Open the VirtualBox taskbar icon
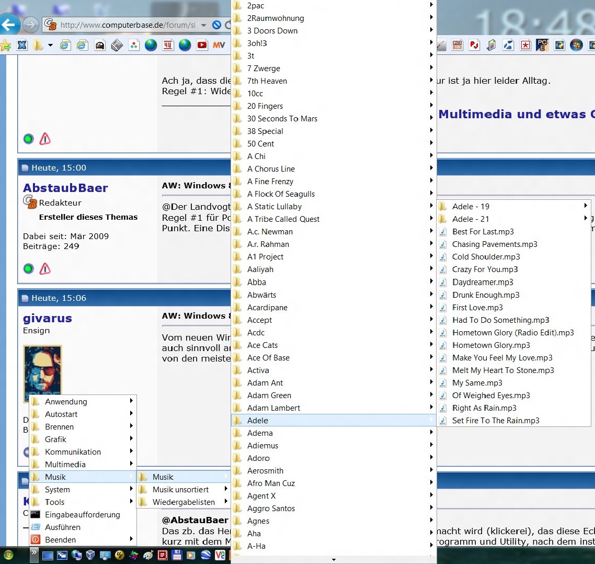This screenshot has width=595, height=564. pyautogui.click(x=90, y=555)
